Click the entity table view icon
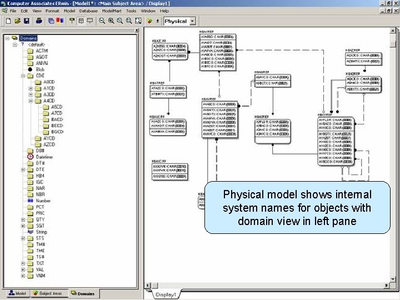The image size is (400, 300). pos(81,21)
